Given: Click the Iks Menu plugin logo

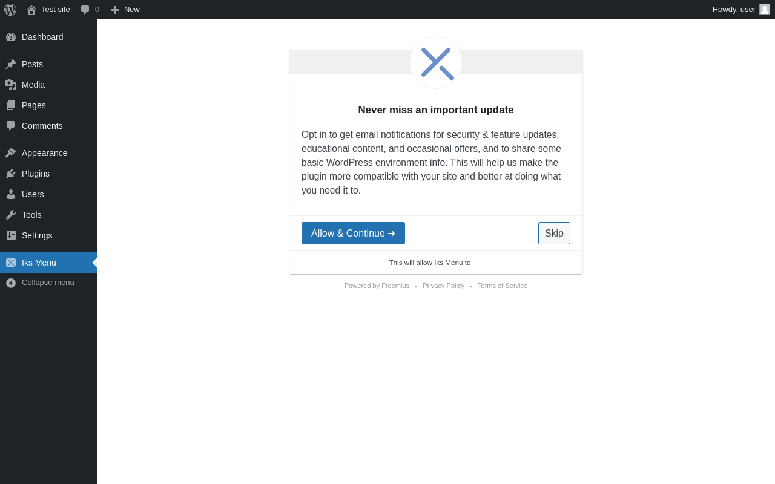Looking at the screenshot, I should [436, 62].
